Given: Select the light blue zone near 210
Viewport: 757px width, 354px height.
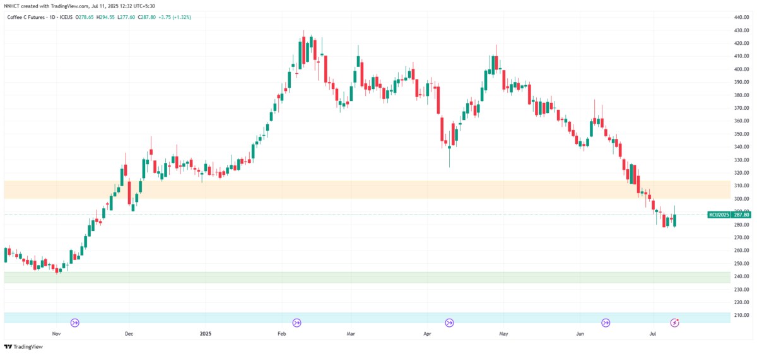Looking at the screenshot, I should 315,316.
